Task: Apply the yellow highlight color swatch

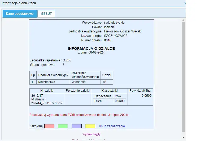Action: point(90,126)
